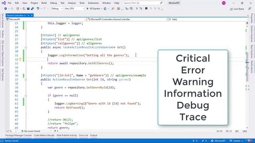Open the File menu
This screenshot has height=143, width=255.
click(10, 3)
